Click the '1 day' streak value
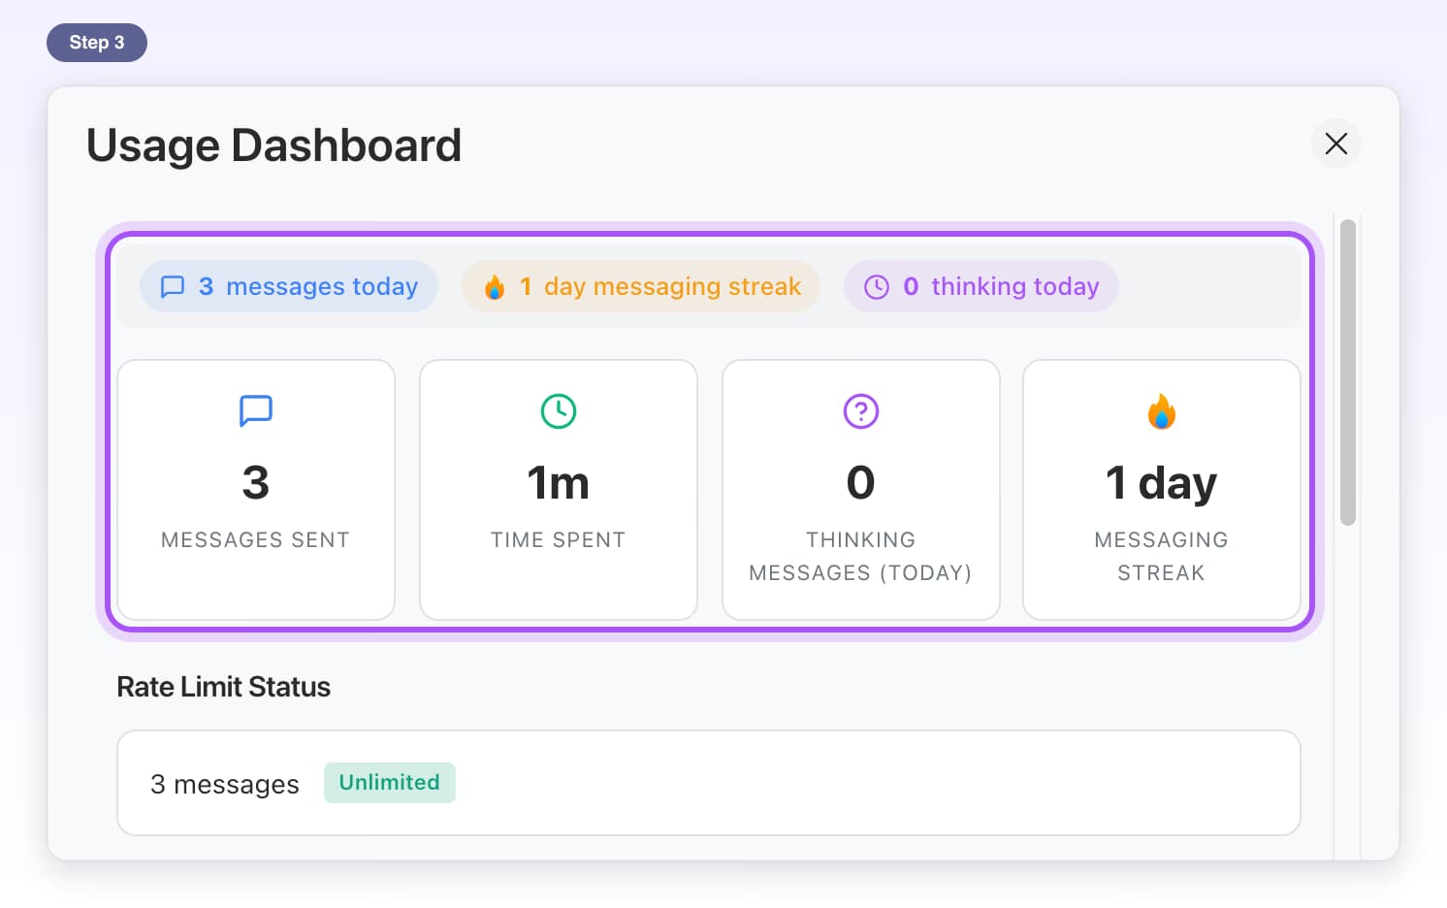The image size is (1447, 908). (x=1162, y=484)
